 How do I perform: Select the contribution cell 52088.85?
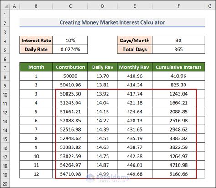click(x=70, y=121)
